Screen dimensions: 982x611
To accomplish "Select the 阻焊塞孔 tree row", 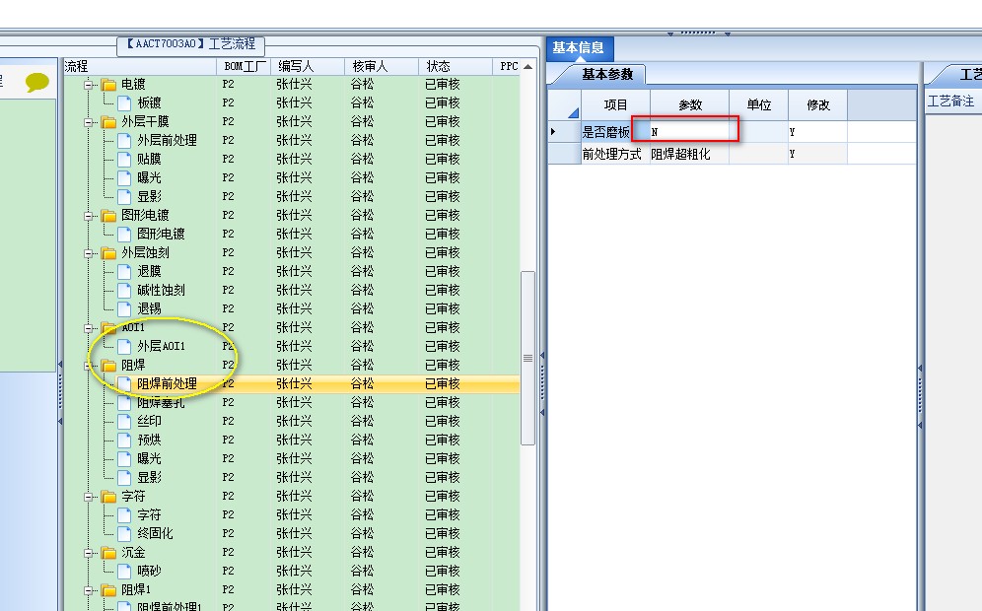I will [291, 402].
